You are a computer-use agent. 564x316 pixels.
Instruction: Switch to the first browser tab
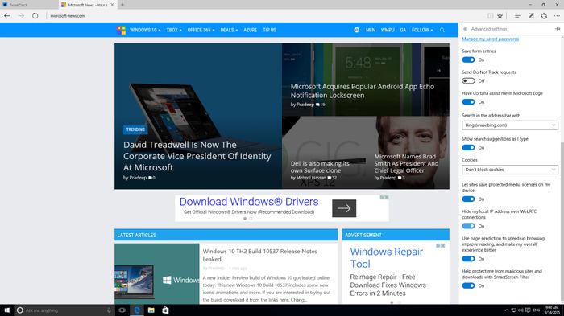(x=29, y=5)
